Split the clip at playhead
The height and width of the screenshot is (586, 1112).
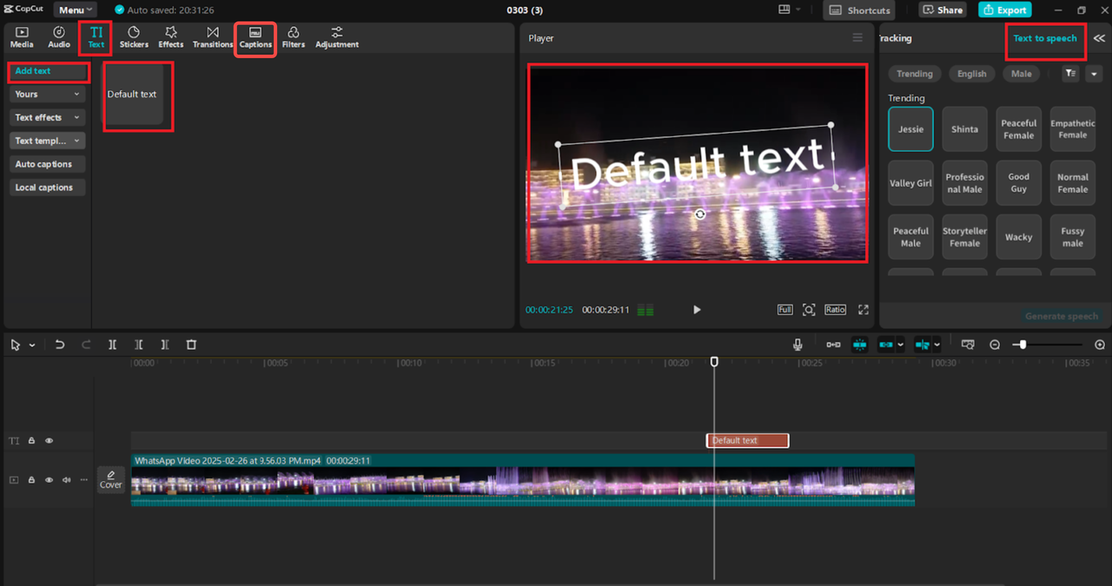coord(112,345)
